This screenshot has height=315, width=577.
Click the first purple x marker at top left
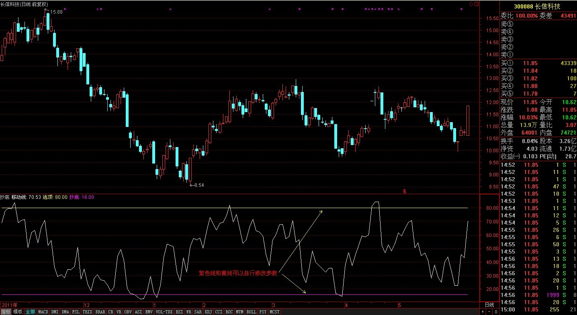pyautogui.click(x=65, y=9)
